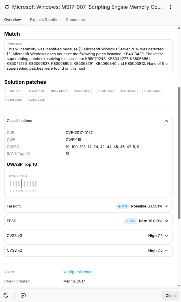Open the three-dot more options menu
Image resolution: width=181 pixels, height=302 pixels.
point(171,7)
